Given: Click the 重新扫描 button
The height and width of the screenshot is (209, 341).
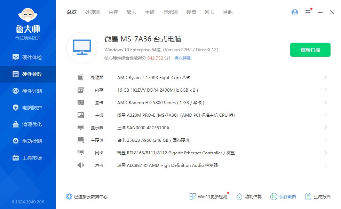Looking at the screenshot, I should (310, 50).
